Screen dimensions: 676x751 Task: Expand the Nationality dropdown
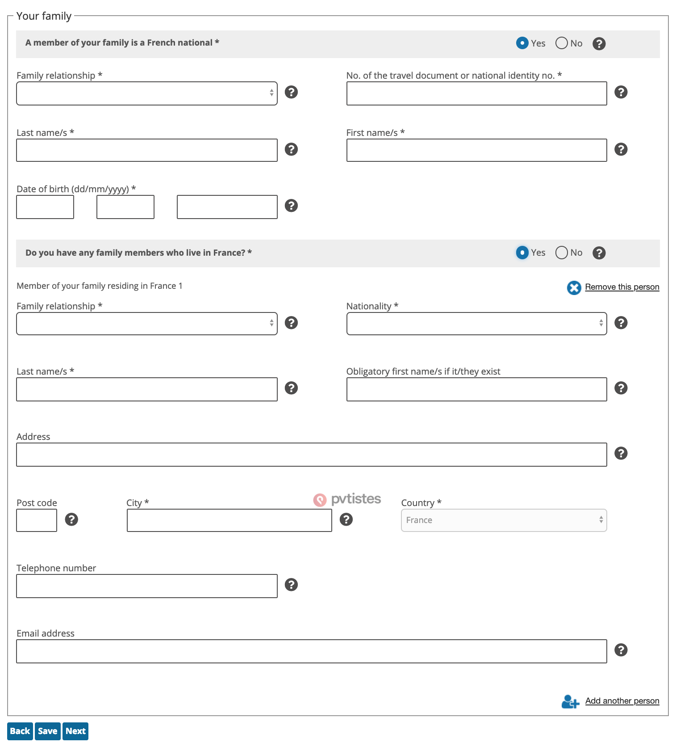pyautogui.click(x=476, y=324)
